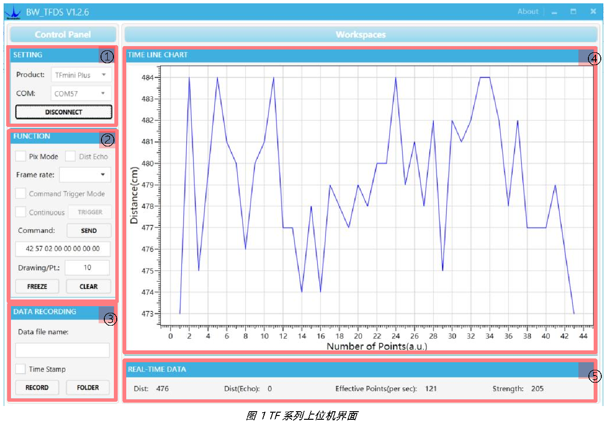Click the REAL-TIME DATA panel title
The width and height of the screenshot is (607, 425).
(157, 369)
